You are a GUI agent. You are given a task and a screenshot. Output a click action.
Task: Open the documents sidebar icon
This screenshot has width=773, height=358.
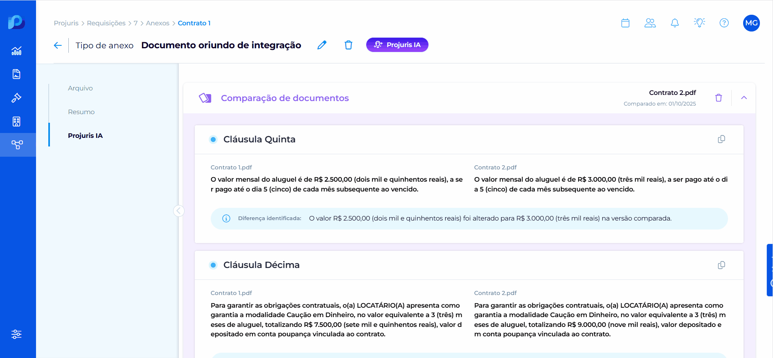click(16, 74)
